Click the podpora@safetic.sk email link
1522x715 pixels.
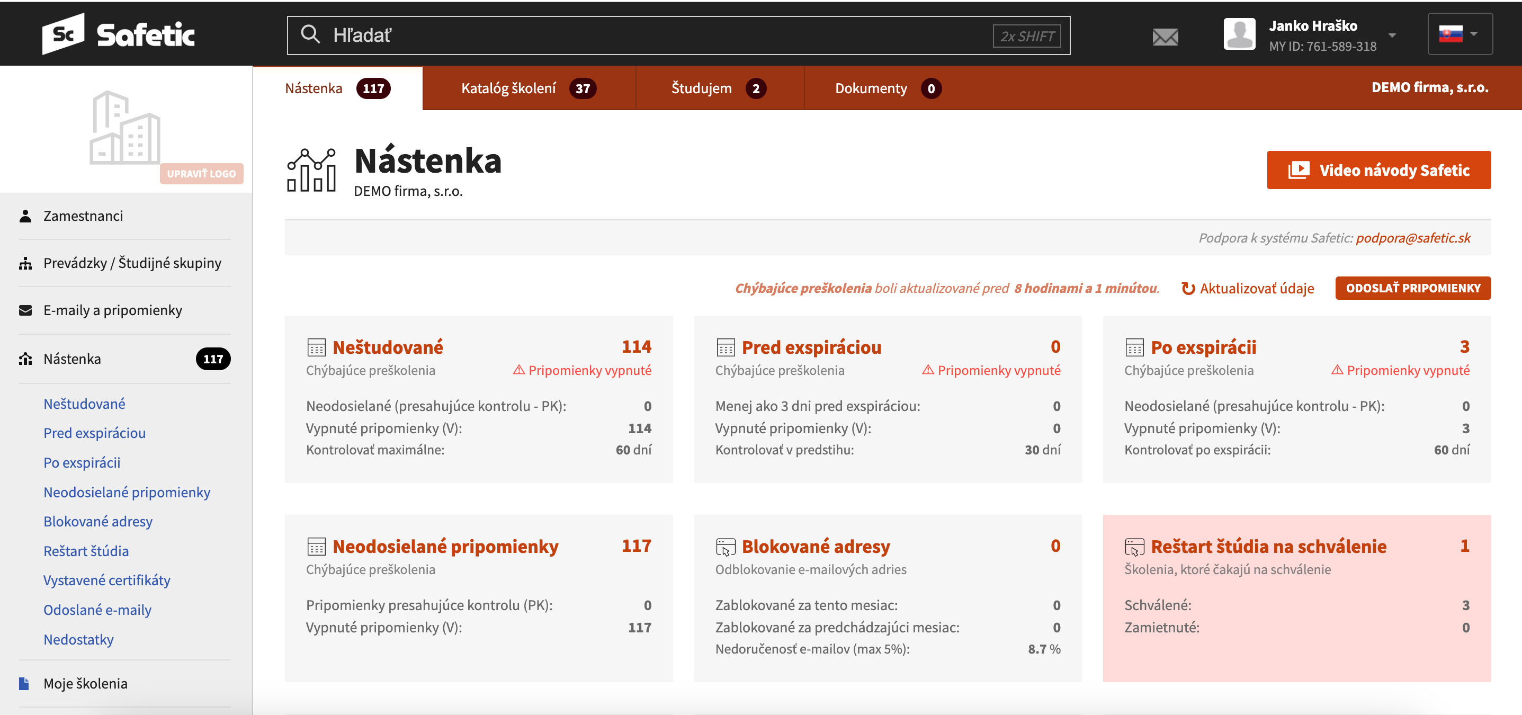1413,238
